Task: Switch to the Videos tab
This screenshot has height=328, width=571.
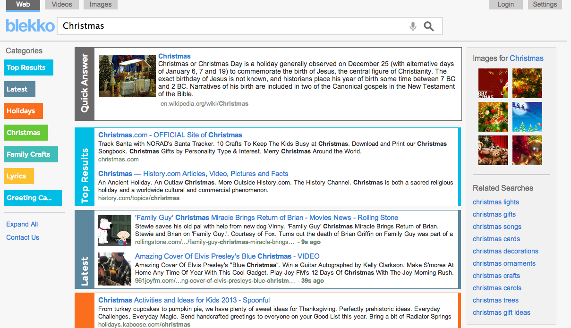Action: tap(62, 5)
